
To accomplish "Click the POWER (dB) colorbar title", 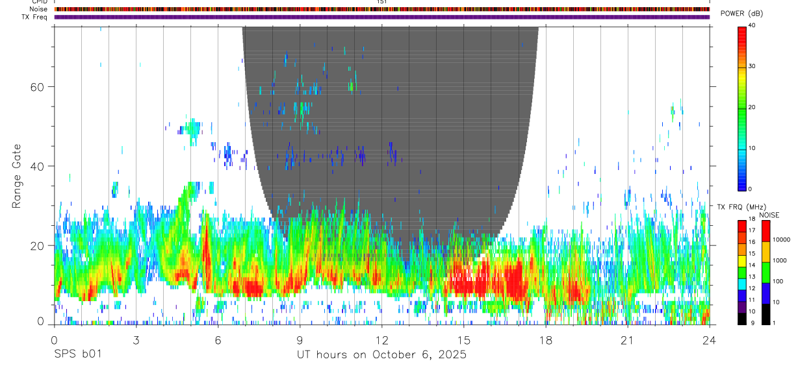I will (x=741, y=14).
